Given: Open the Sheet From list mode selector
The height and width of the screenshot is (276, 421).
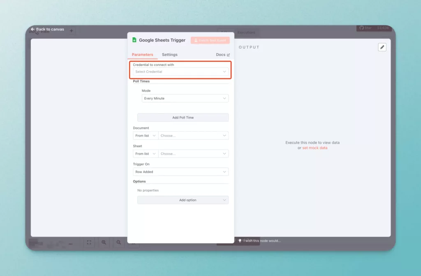Looking at the screenshot, I should (x=146, y=154).
